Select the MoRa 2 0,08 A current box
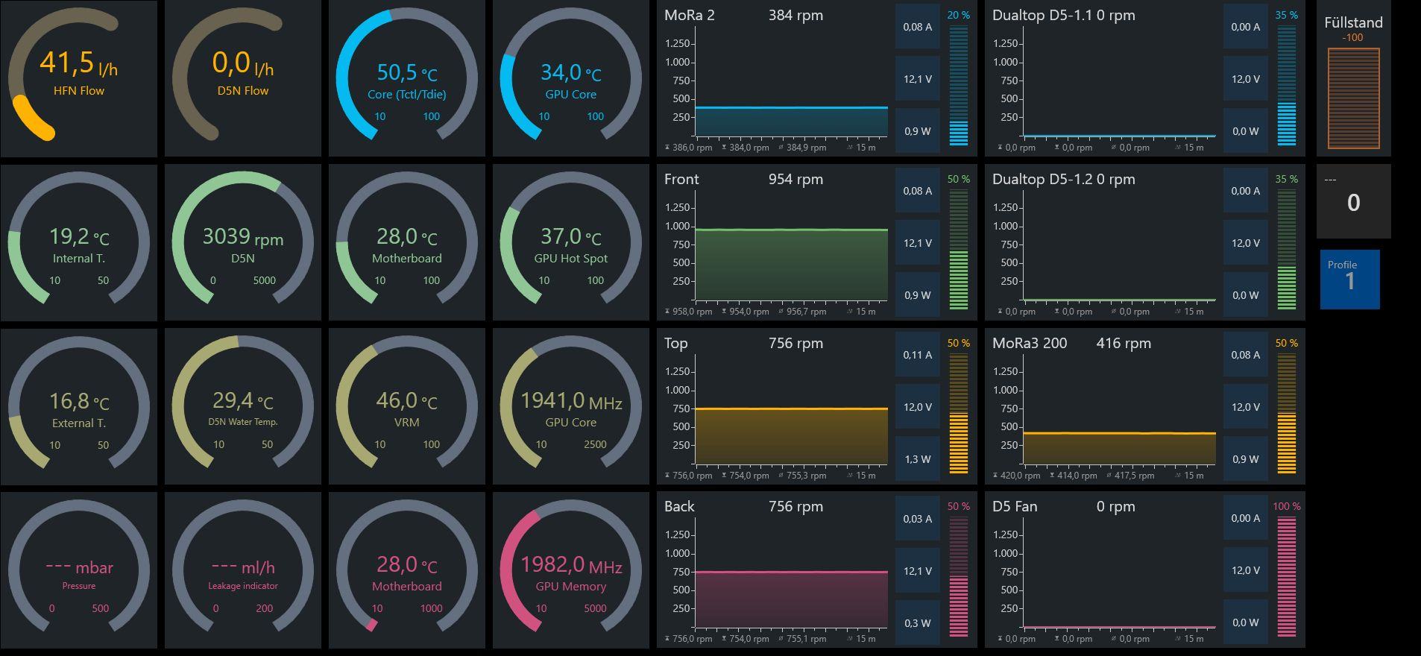The image size is (1421, 656). click(x=918, y=27)
